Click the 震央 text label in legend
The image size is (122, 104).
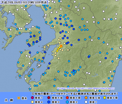click(24, 98)
